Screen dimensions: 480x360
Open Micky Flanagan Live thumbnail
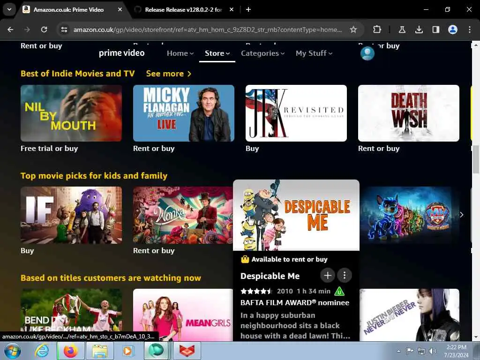[x=184, y=113]
